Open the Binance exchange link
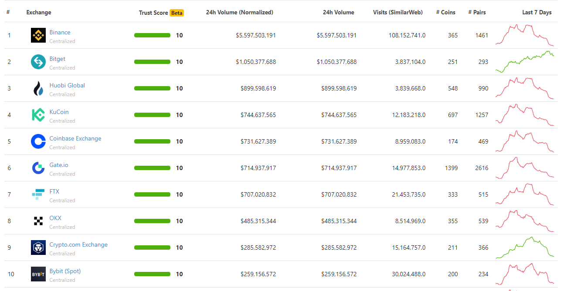 point(60,32)
